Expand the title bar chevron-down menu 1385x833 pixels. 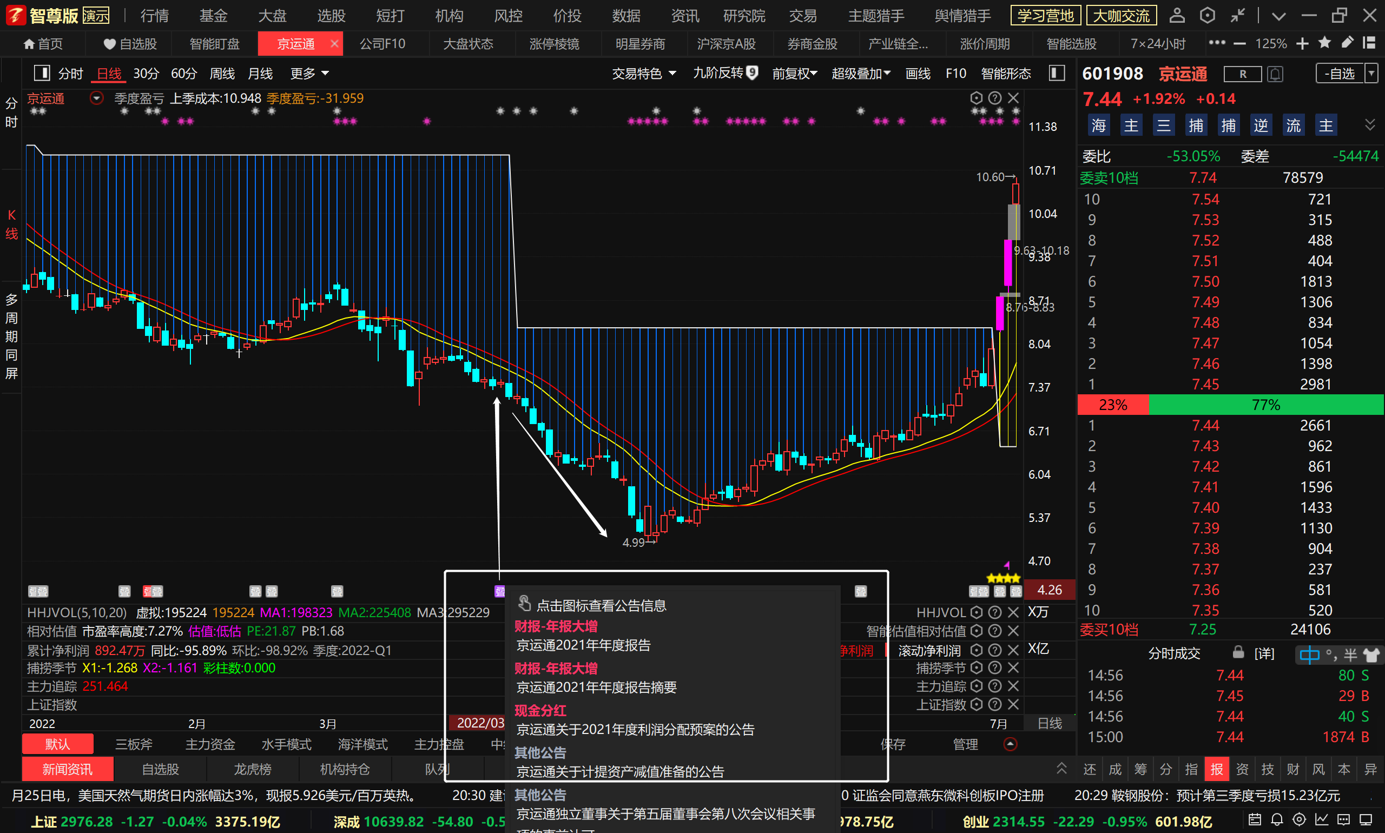[1279, 16]
